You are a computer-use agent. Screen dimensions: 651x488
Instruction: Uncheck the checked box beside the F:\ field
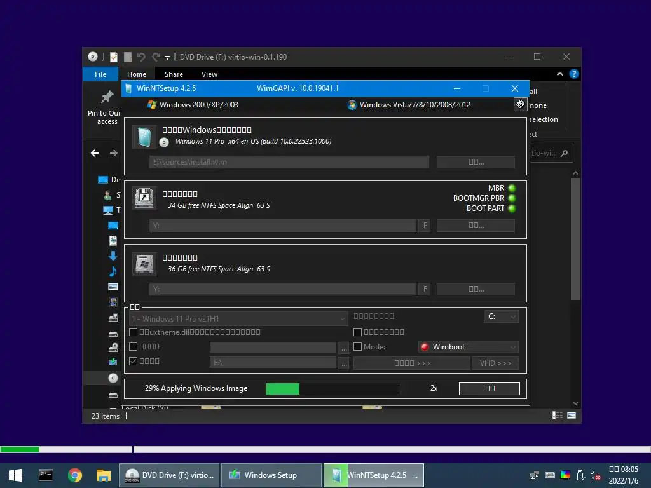tap(134, 361)
